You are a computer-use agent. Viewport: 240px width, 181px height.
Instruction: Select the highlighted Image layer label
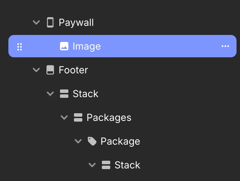tap(87, 46)
